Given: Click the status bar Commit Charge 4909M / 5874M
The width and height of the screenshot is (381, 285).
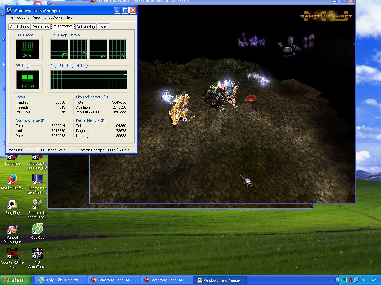Looking at the screenshot, I should pos(104,150).
